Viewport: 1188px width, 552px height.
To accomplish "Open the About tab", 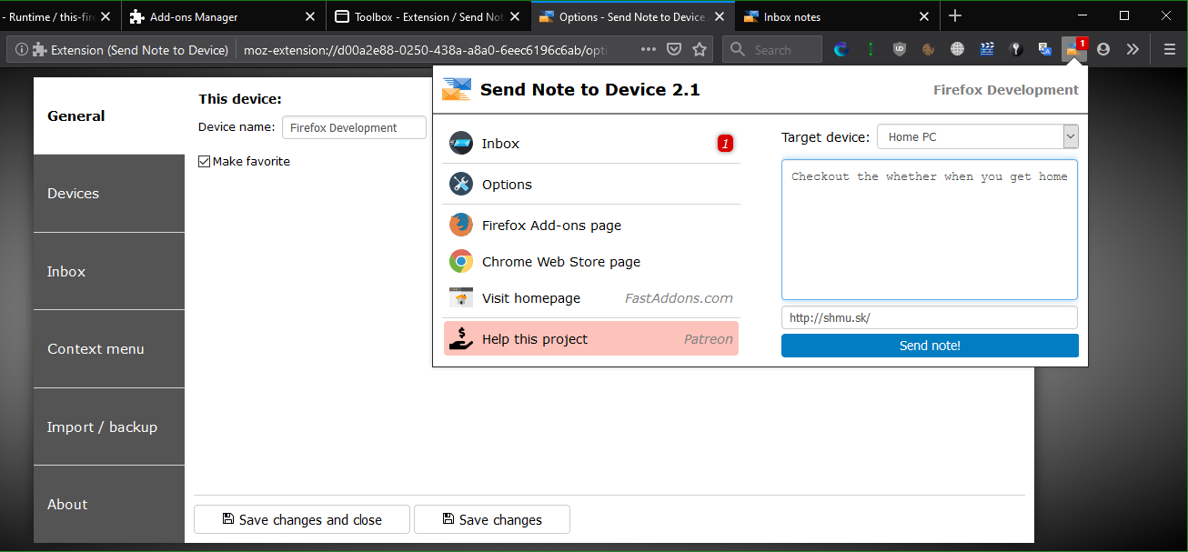I will coord(109,505).
